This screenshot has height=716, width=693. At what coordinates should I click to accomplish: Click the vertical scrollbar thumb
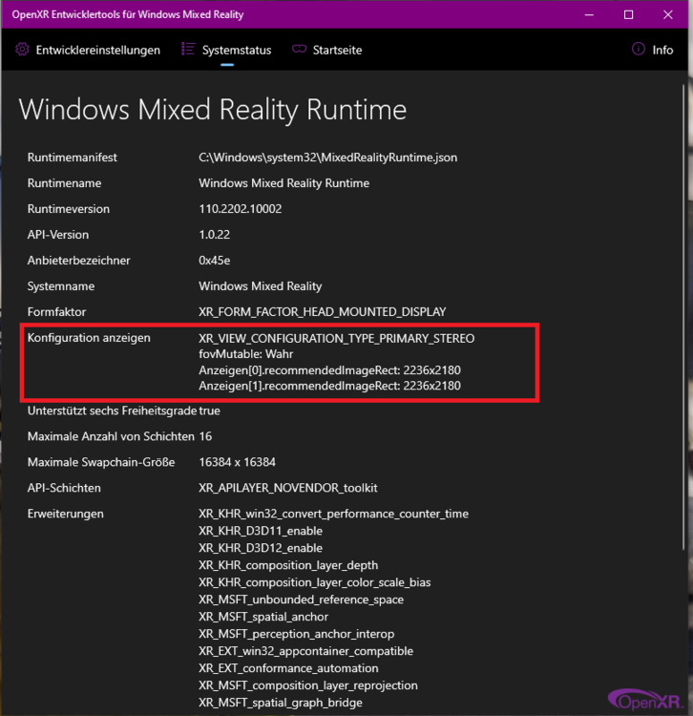pos(683,317)
